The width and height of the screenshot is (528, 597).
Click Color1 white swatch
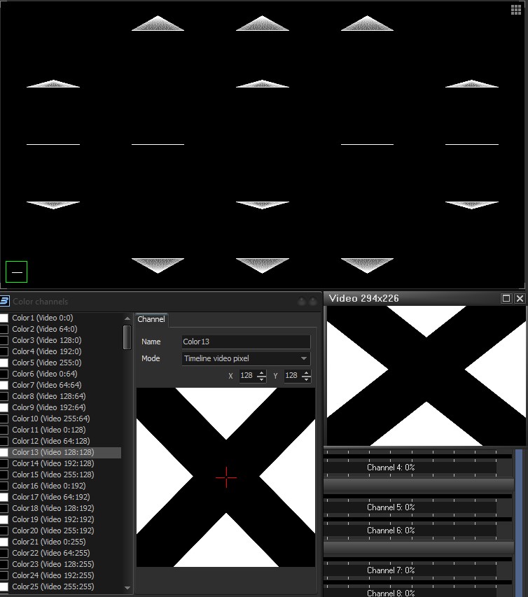pos(4,318)
